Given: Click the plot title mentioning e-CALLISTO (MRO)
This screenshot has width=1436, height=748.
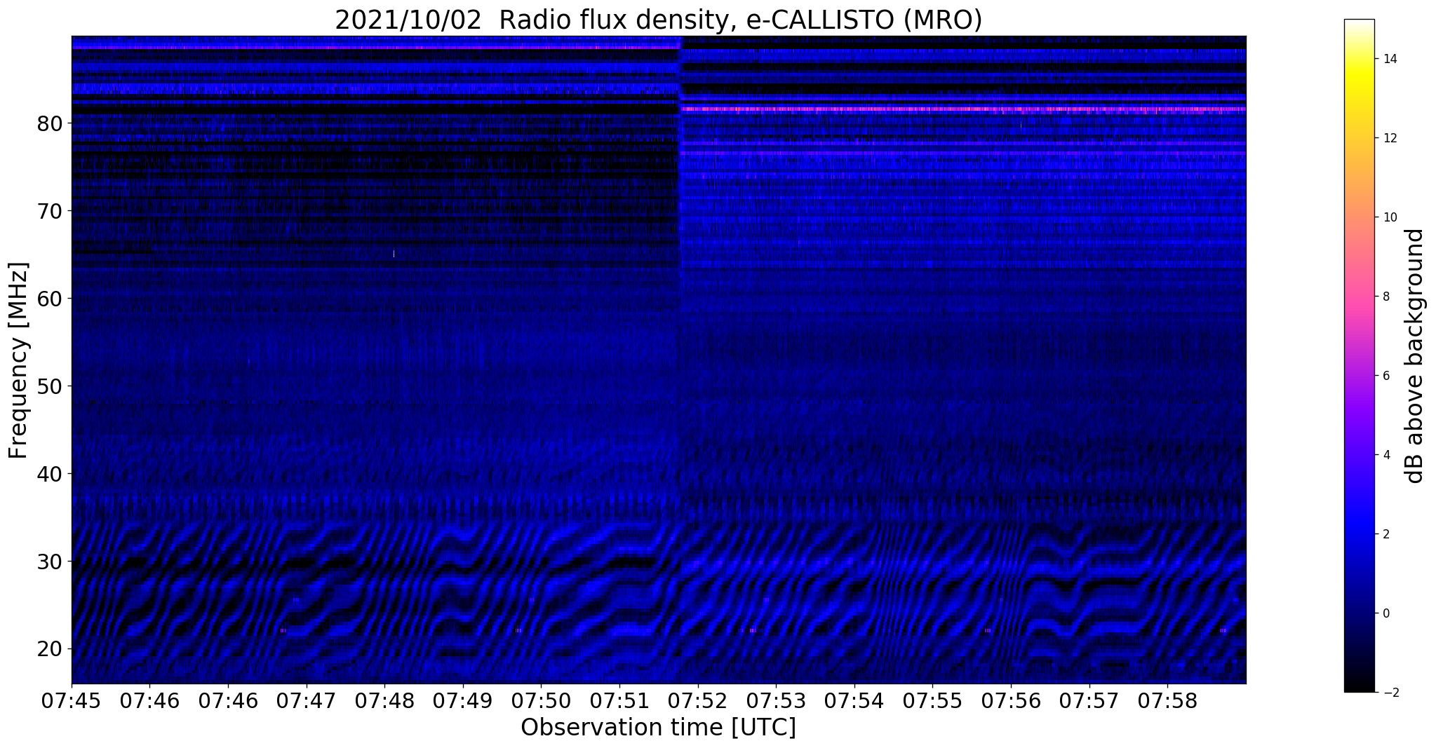Looking at the screenshot, I should tap(658, 20).
